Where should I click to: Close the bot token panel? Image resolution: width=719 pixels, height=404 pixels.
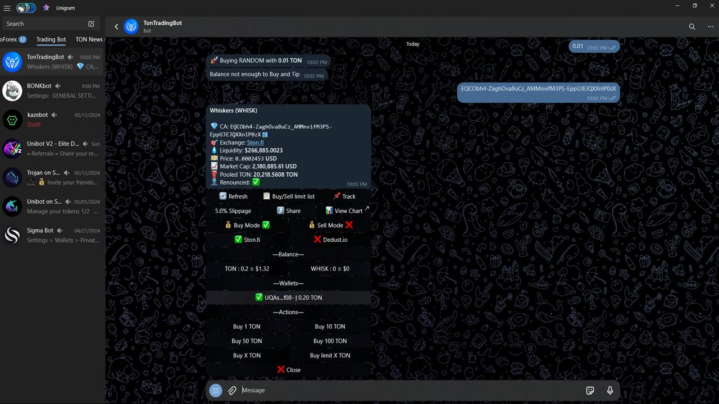pyautogui.click(x=289, y=370)
